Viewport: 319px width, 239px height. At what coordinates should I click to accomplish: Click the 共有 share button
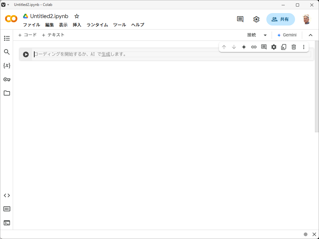[x=281, y=19]
